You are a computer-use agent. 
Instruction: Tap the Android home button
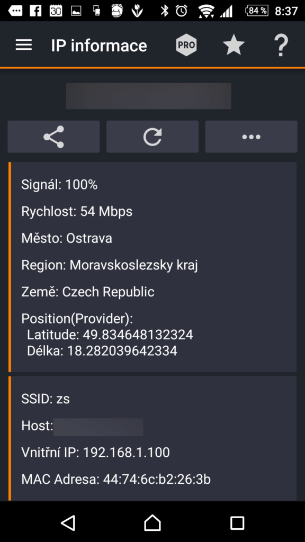point(152,522)
